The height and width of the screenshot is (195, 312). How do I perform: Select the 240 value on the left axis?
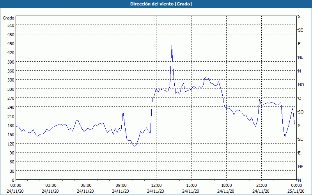11,107
